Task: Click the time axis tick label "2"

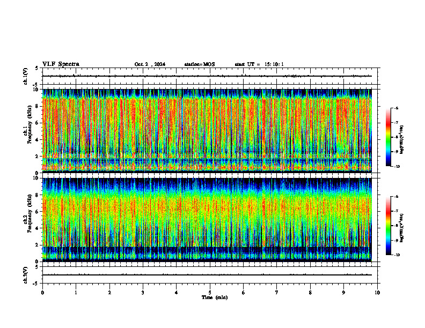Action: (109, 293)
